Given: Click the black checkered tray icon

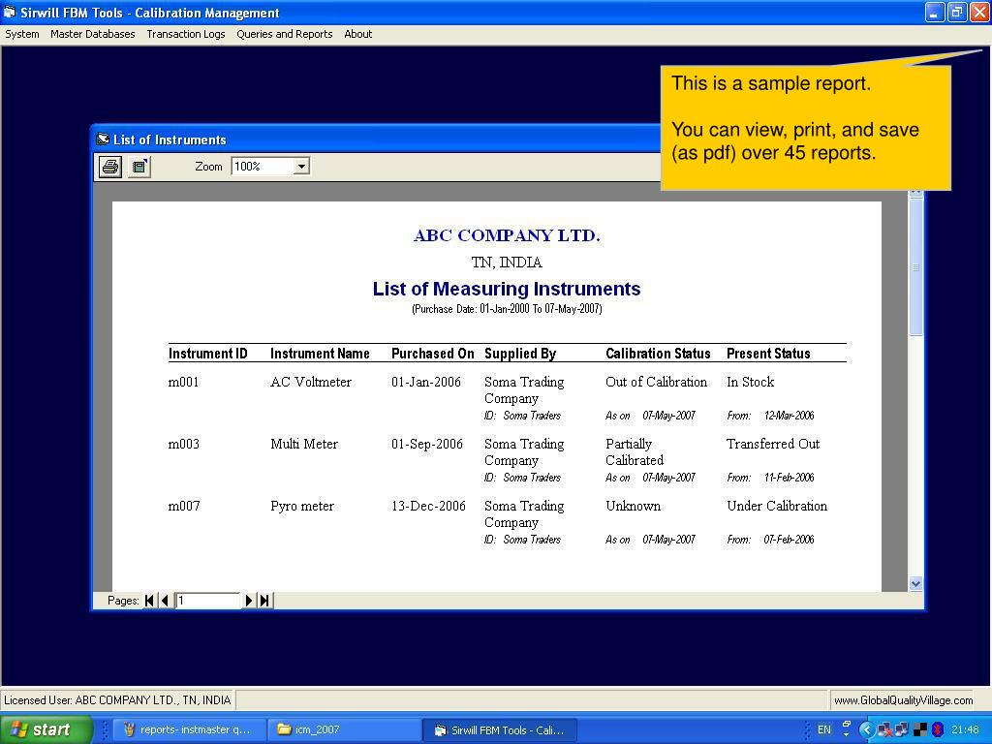Looking at the screenshot, I should pos(920,730).
